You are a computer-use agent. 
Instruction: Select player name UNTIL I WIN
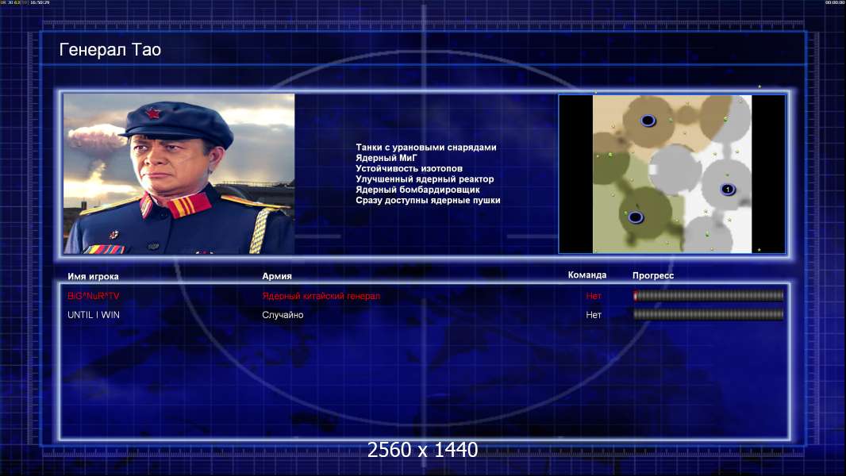(94, 315)
